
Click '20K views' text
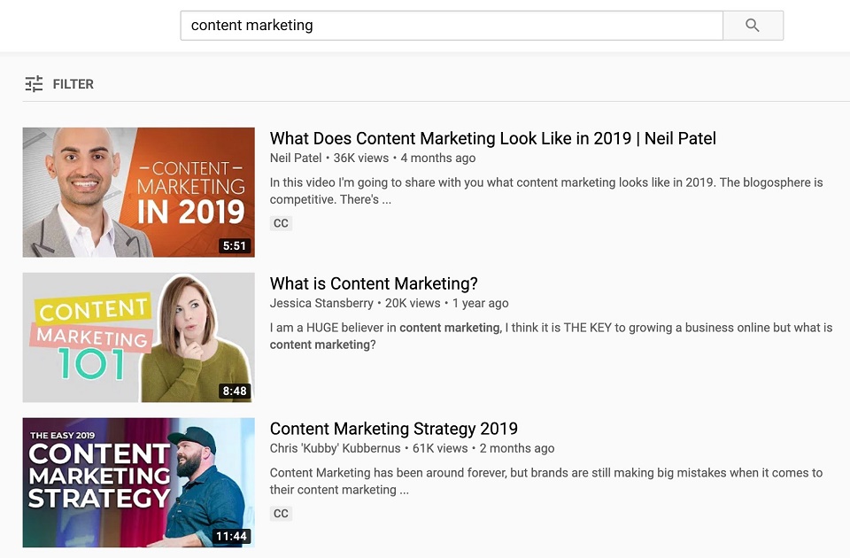pos(413,303)
